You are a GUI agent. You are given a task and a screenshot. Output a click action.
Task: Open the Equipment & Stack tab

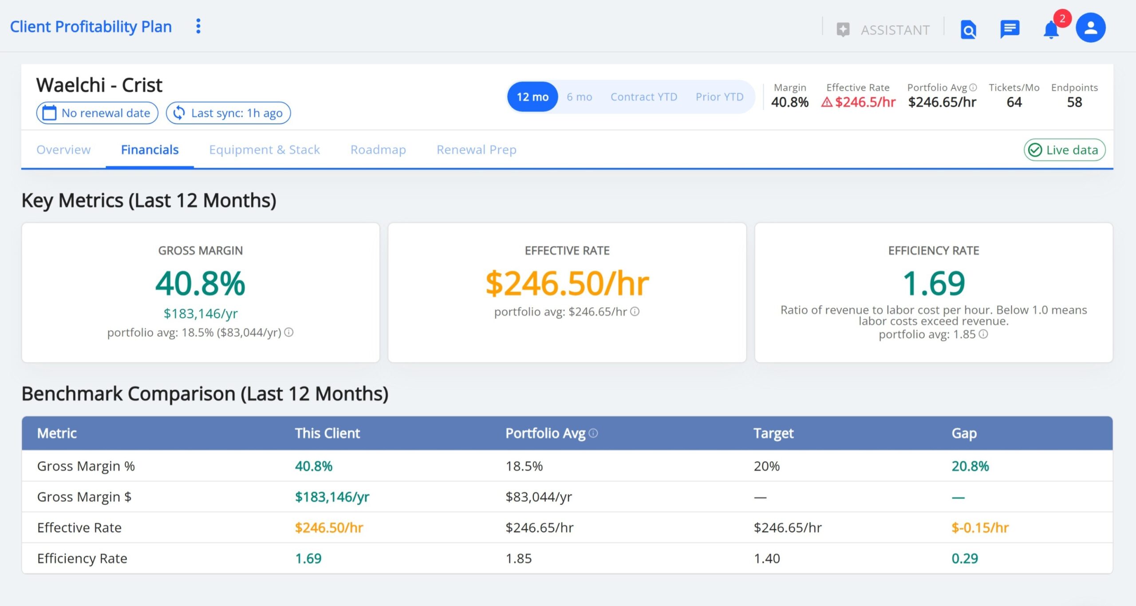coord(264,149)
